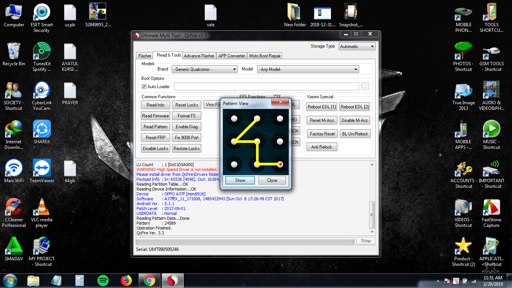512x288 pixels.
Task: Open the Computer desktop icon
Action: (x=14, y=15)
